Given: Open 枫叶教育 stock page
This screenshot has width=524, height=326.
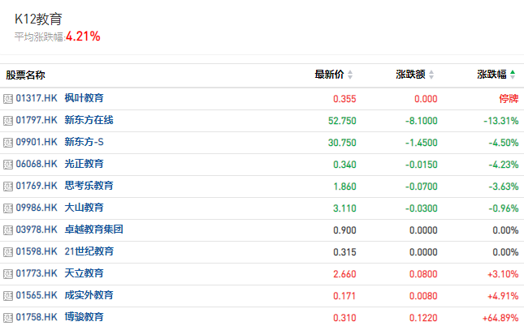Looking at the screenshot, I should coord(84,98).
